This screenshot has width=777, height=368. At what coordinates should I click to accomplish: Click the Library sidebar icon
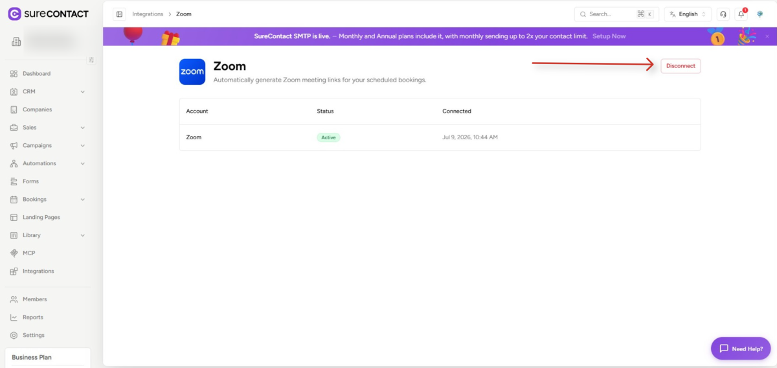tap(14, 235)
